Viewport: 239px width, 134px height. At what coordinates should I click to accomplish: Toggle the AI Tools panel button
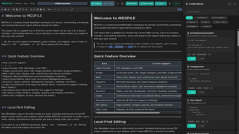point(109,4)
